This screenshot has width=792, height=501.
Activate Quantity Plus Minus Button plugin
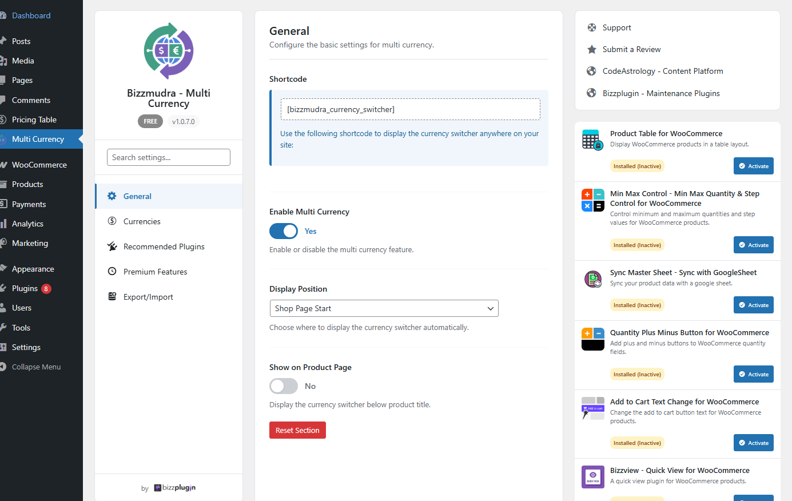click(x=754, y=374)
